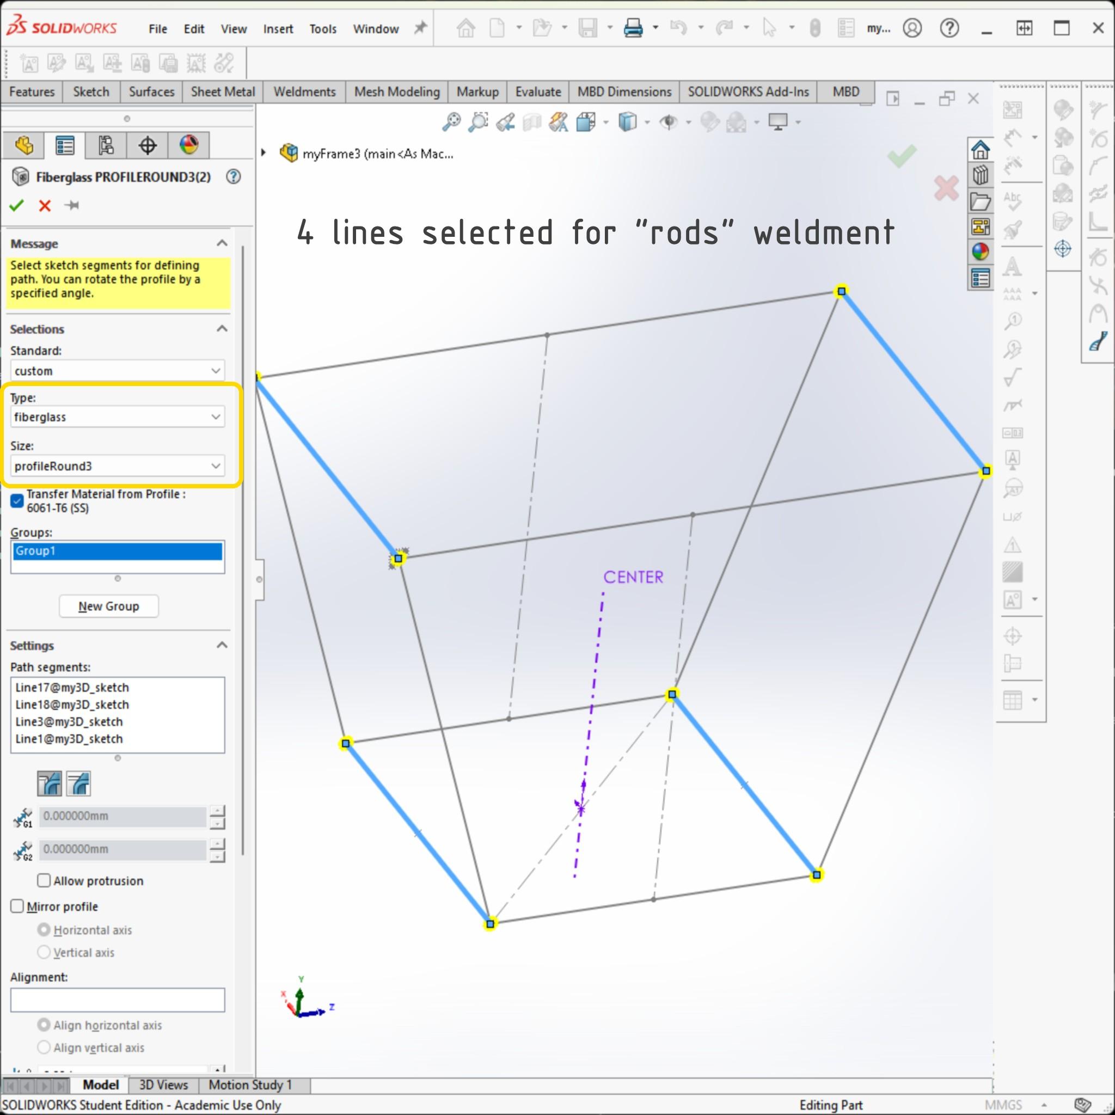Click the Zoom to Area icon
Viewport: 1115px width, 1115px height.
478,122
